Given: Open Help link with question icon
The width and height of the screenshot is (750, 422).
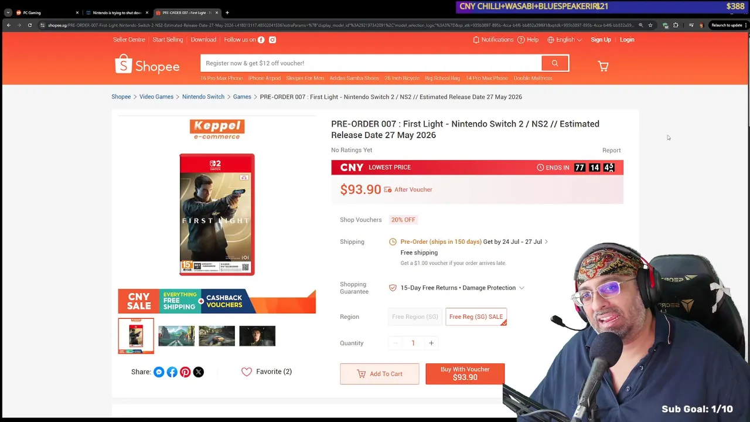Looking at the screenshot, I should click(x=529, y=40).
